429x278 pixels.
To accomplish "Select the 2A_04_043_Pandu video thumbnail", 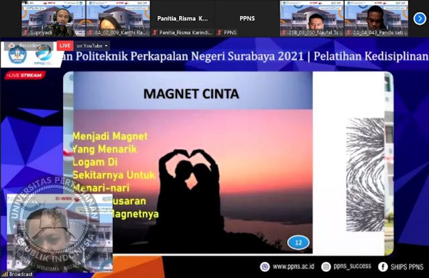I will click(376, 19).
